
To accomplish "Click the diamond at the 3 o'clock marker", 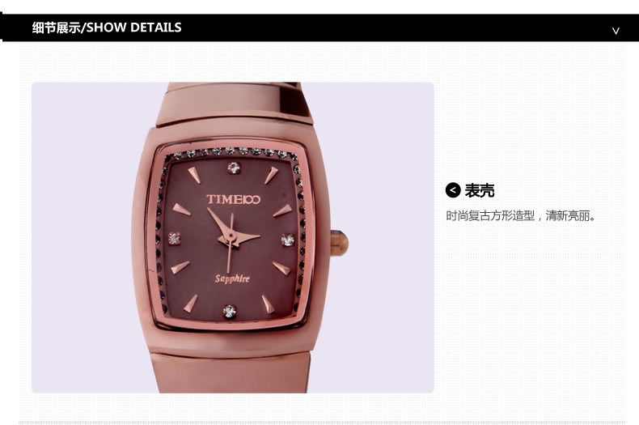I will [287, 240].
